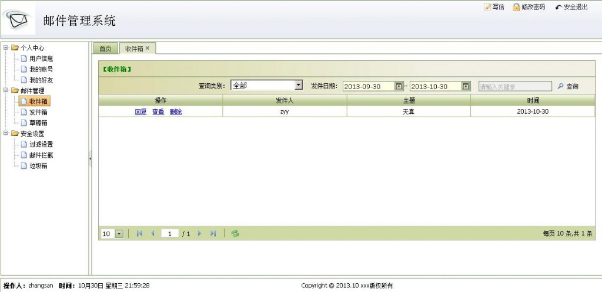Close the 收件箱 tab

(148, 48)
